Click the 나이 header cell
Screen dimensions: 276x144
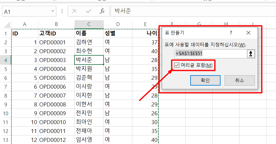click(145, 33)
